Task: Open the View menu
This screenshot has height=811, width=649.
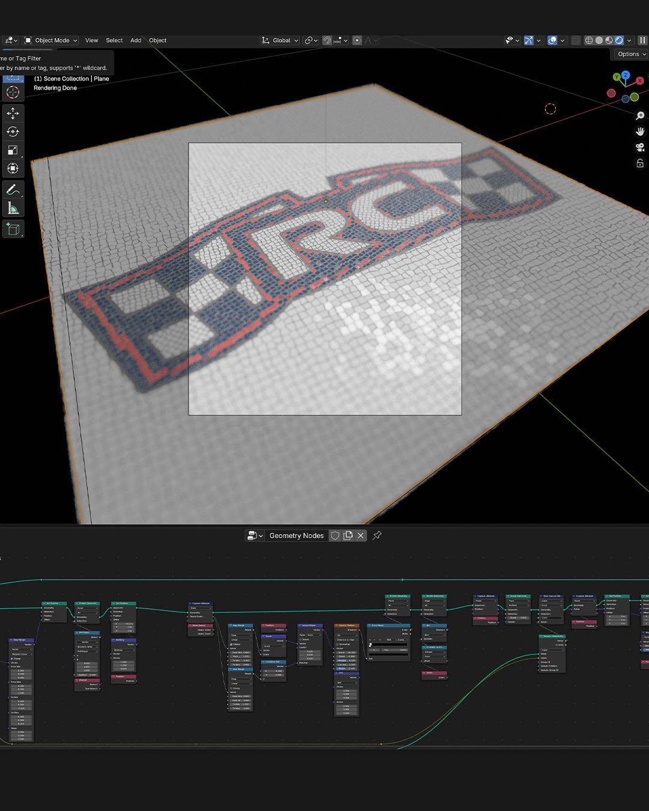Action: pyautogui.click(x=91, y=40)
